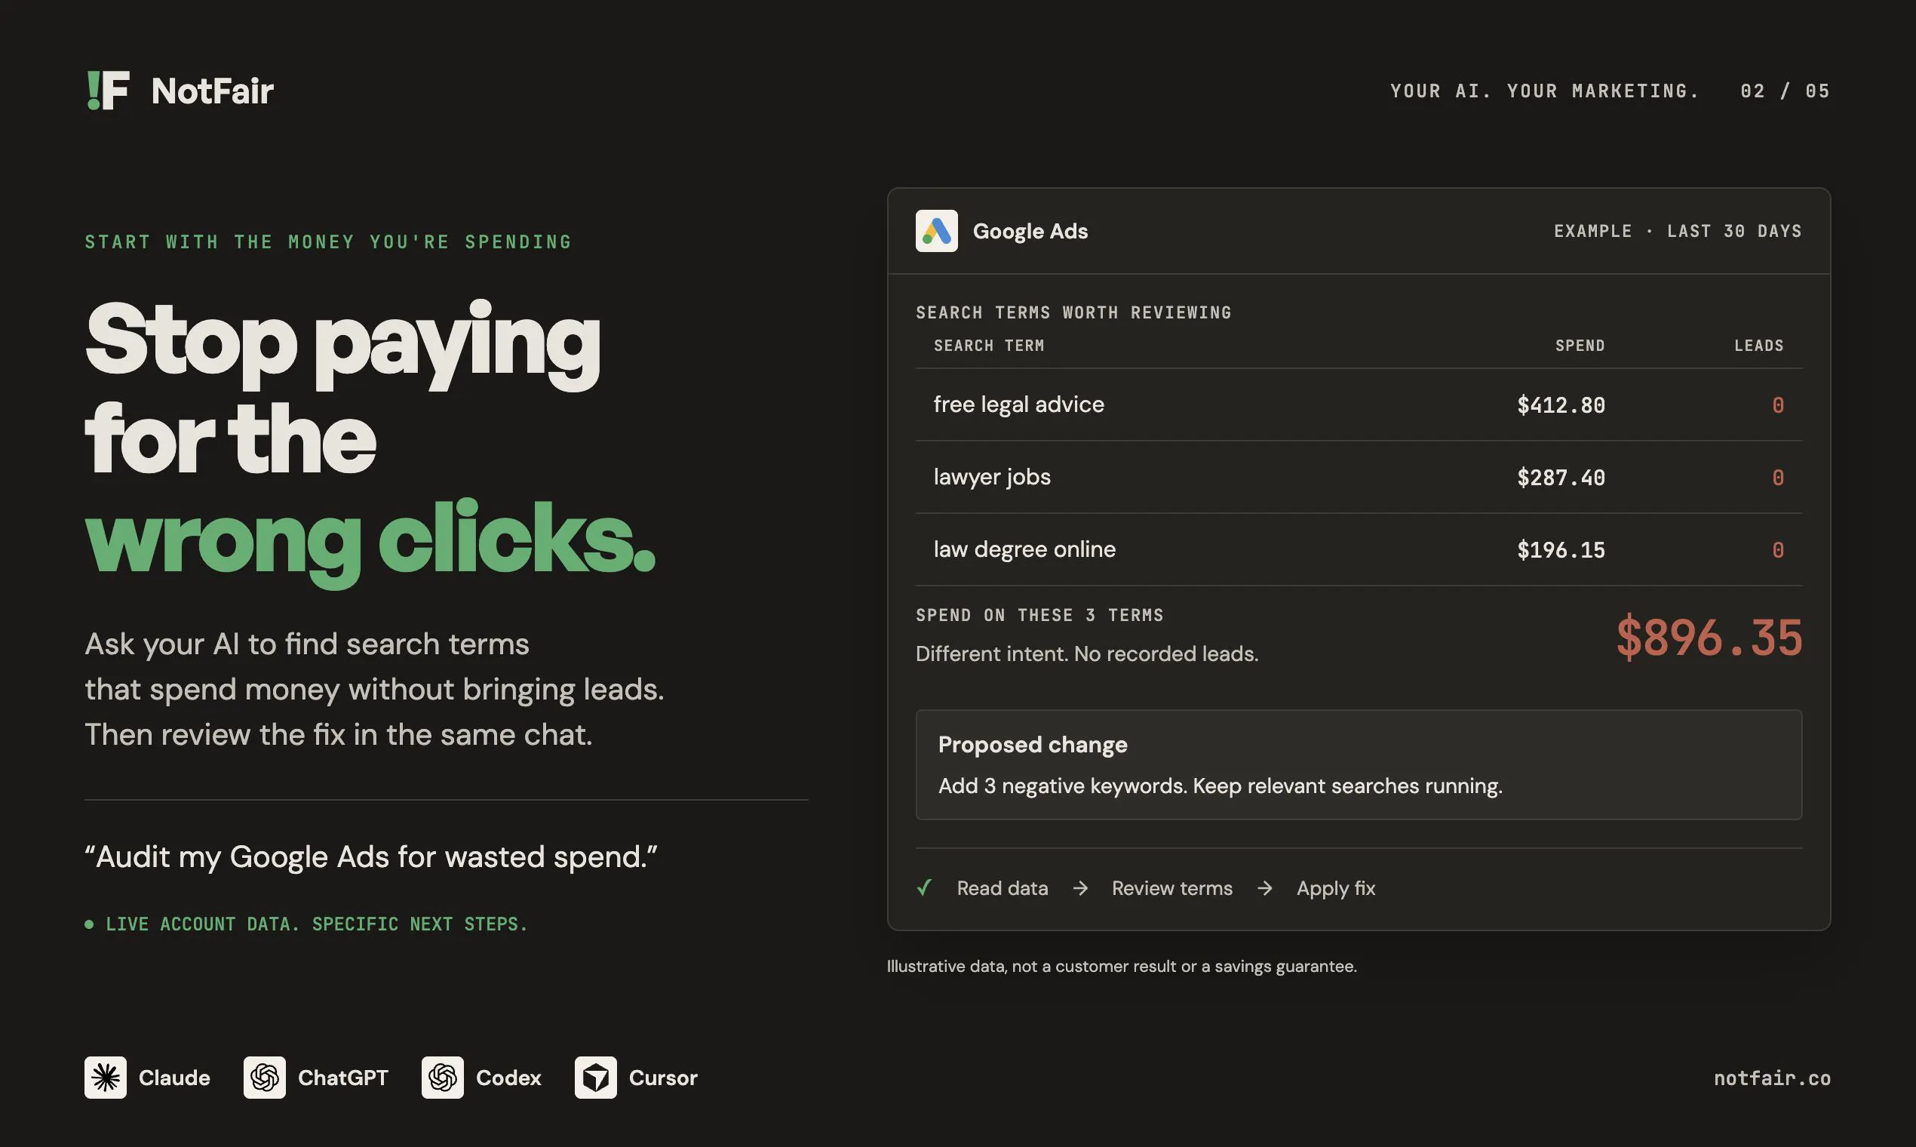This screenshot has height=1147, width=1916.
Task: Open the notfair.co link
Action: click(x=1771, y=1078)
